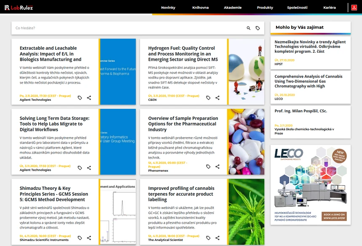Image resolution: width=362 pixels, height=246 pixels.
Task: Open the Novinky menu
Action: (x=168, y=8)
